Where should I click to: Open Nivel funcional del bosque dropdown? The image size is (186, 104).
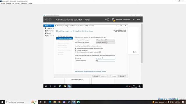[105, 40]
